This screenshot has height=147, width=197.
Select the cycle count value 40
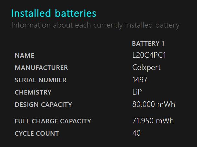(136, 133)
